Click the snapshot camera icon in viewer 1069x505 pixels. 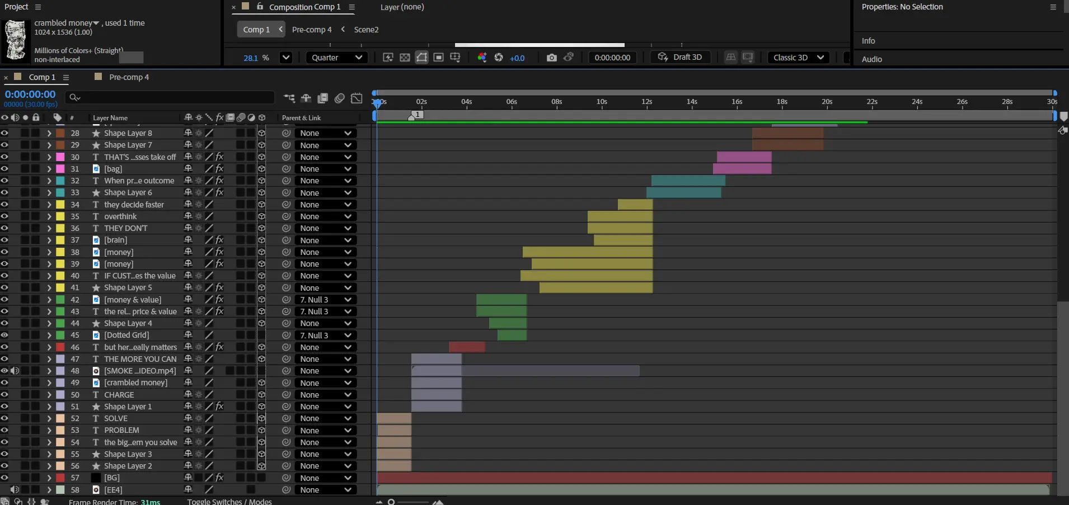click(551, 58)
